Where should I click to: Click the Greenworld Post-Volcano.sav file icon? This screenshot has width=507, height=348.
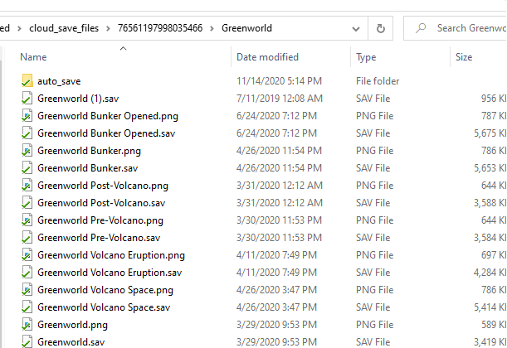click(27, 203)
